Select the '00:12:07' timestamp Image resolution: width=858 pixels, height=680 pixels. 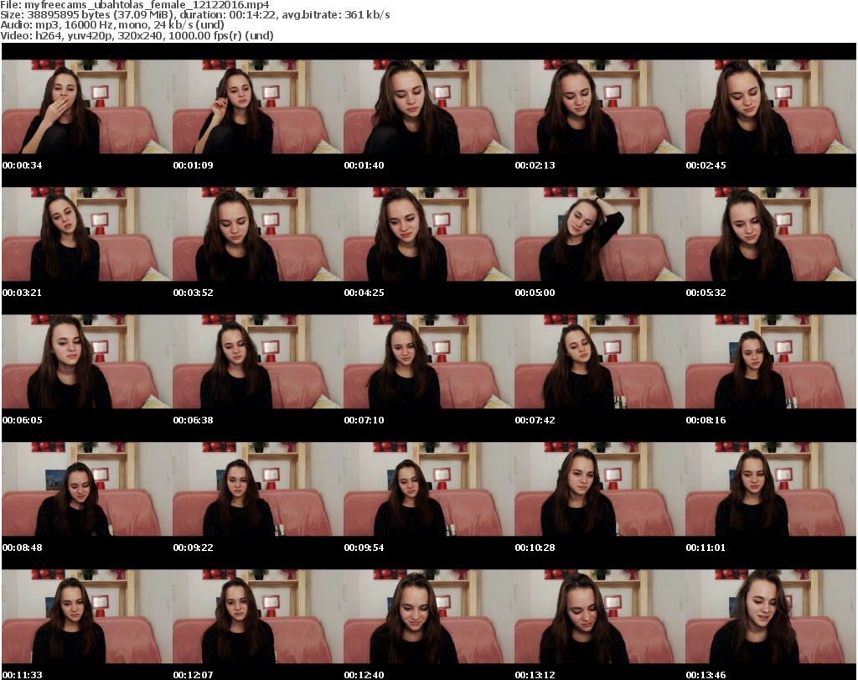pos(193,675)
